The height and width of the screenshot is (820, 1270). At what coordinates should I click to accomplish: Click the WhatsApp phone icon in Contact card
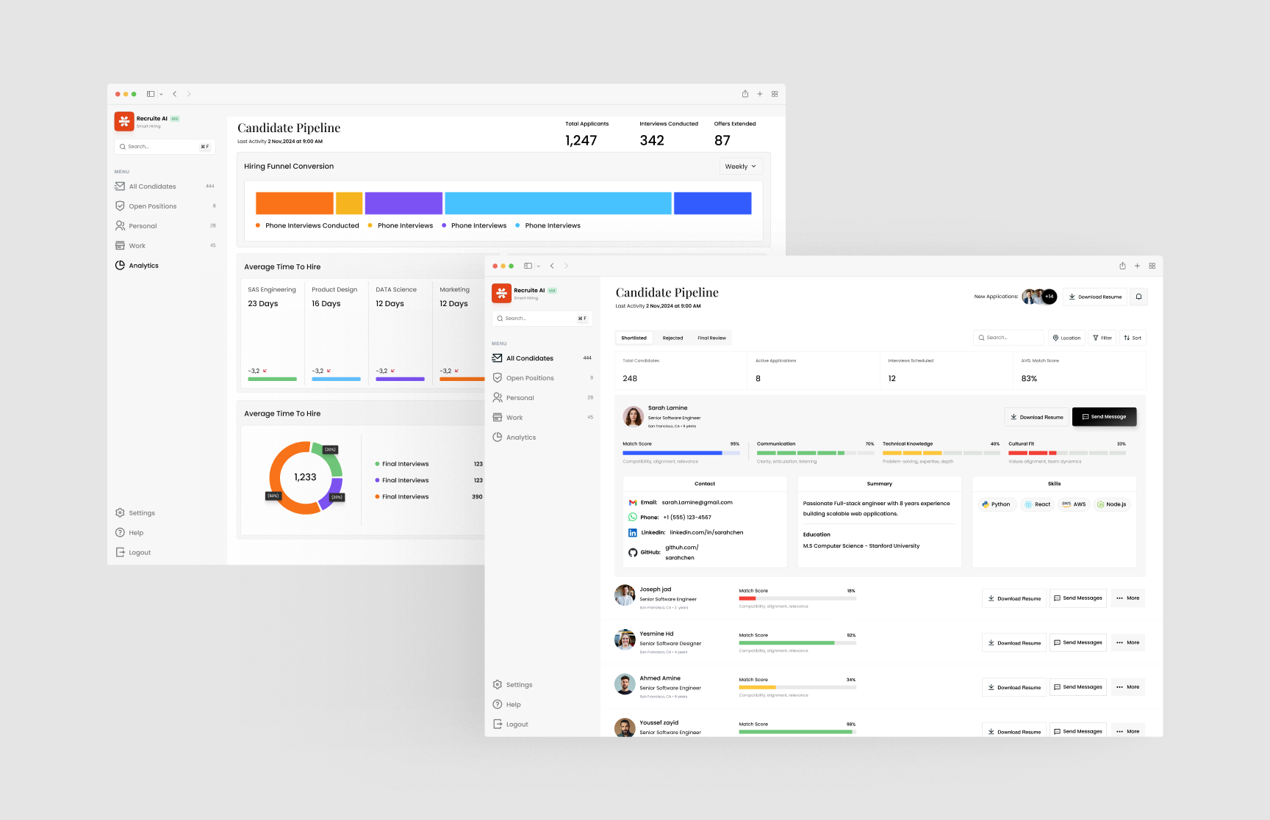pyautogui.click(x=633, y=517)
